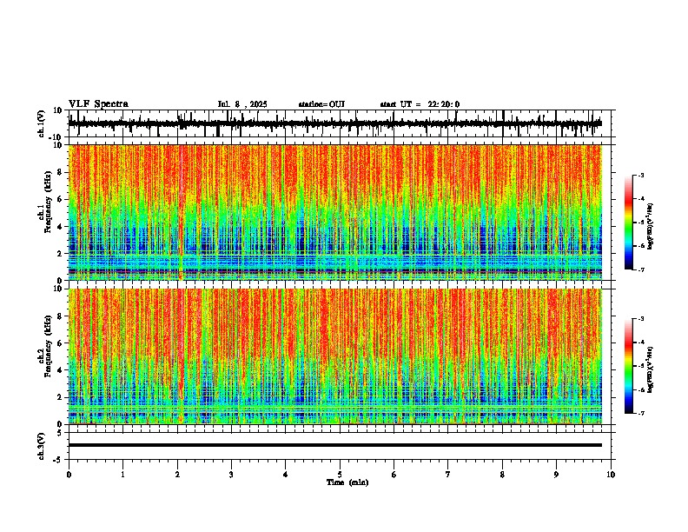Screen dimensions: 688x532
Task: Click the ch.2 color bar "log(PSD)(V²/Hz)" label
Action: click(651, 370)
